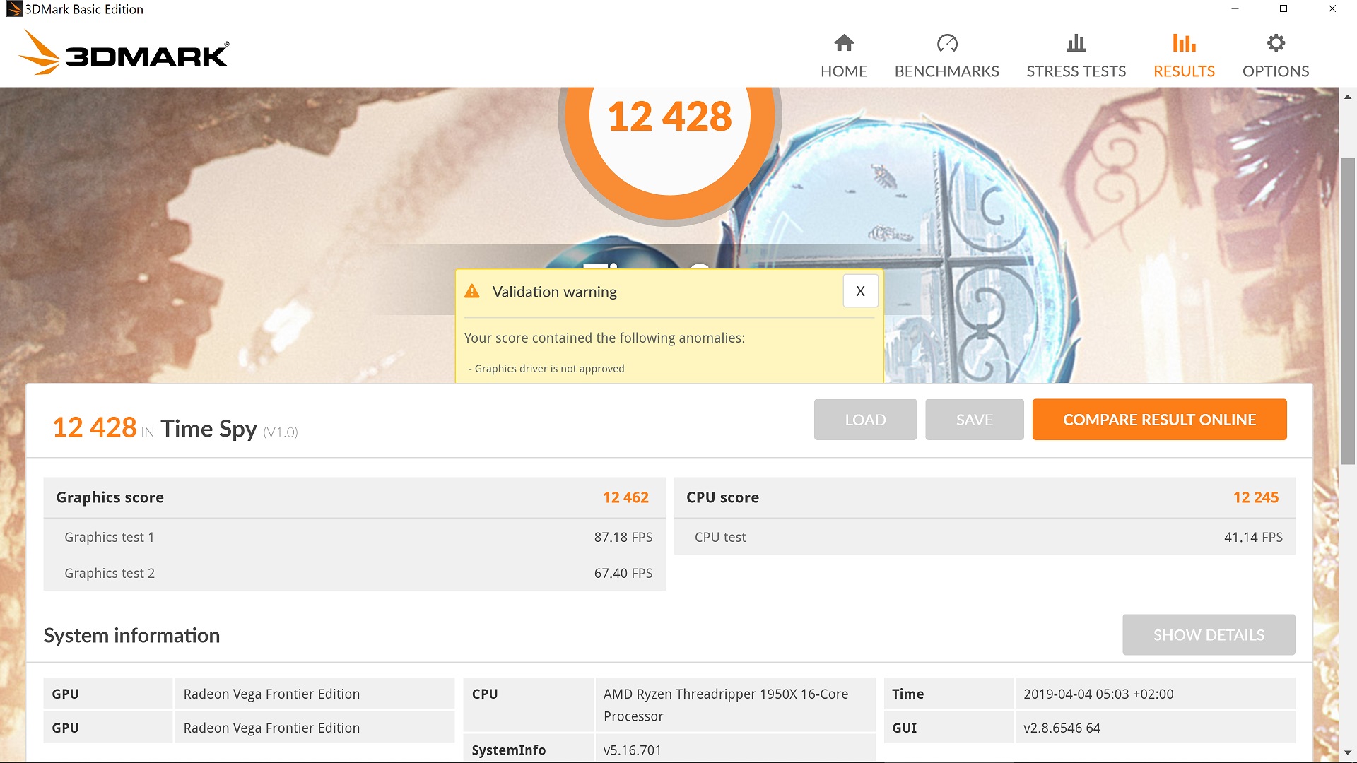Click the scrollbar down arrow
1357x763 pixels.
[x=1348, y=753]
